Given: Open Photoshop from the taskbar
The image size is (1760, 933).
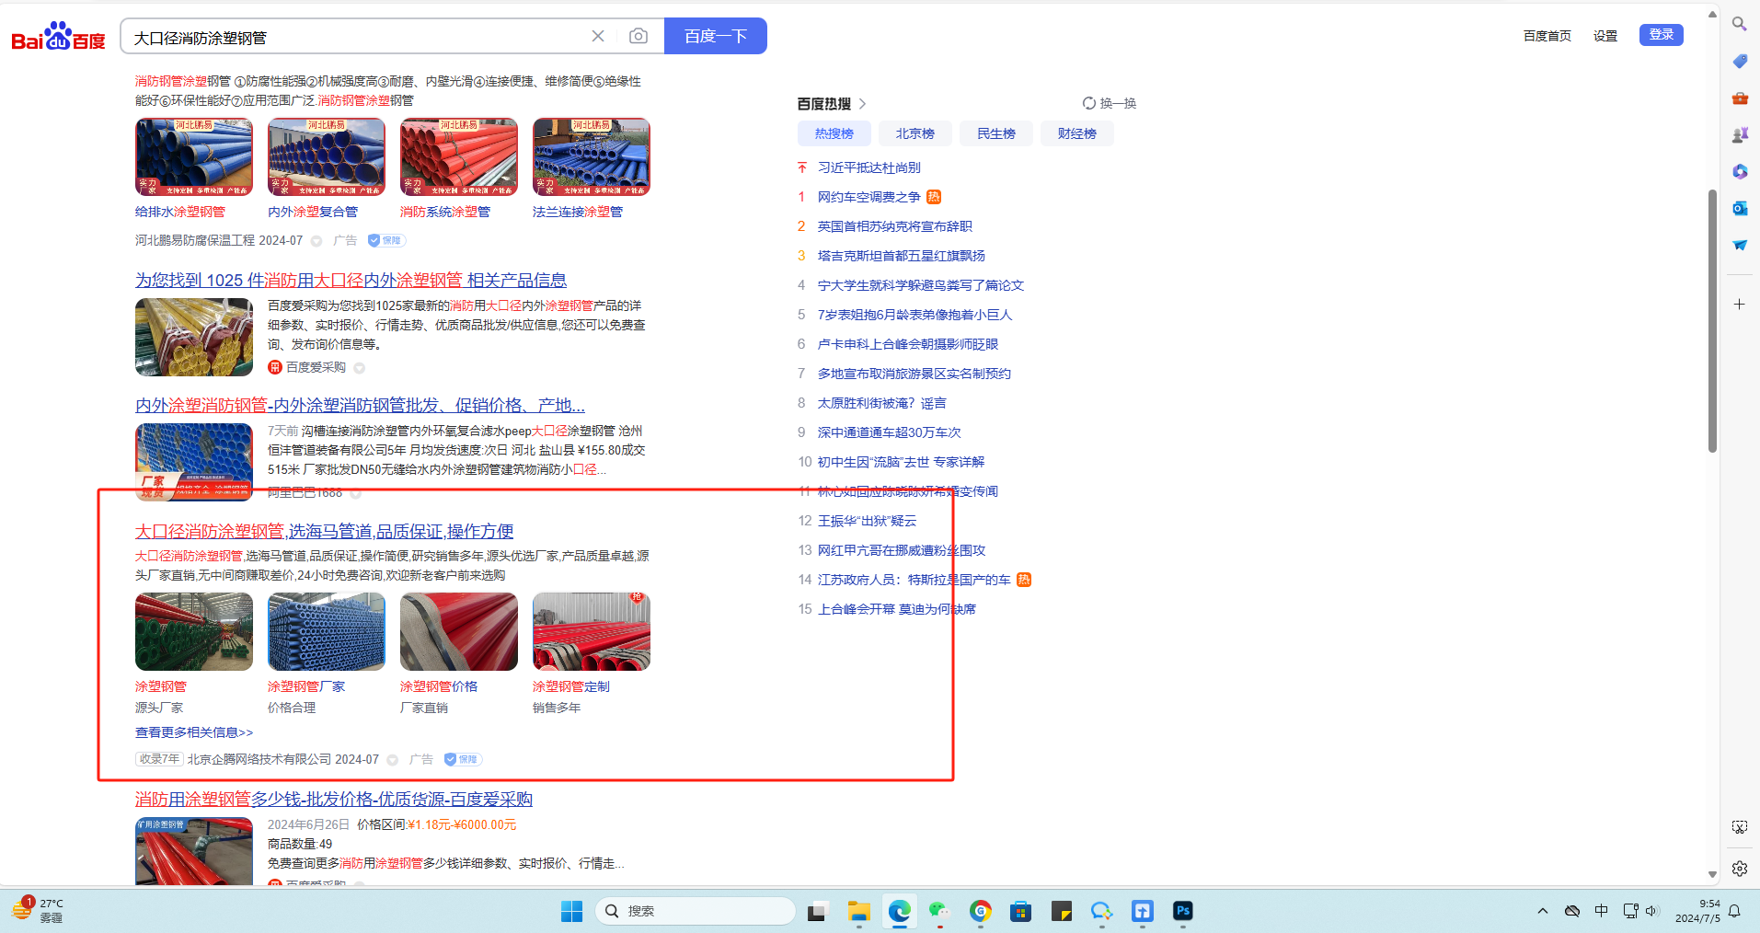Looking at the screenshot, I should pos(1182,911).
